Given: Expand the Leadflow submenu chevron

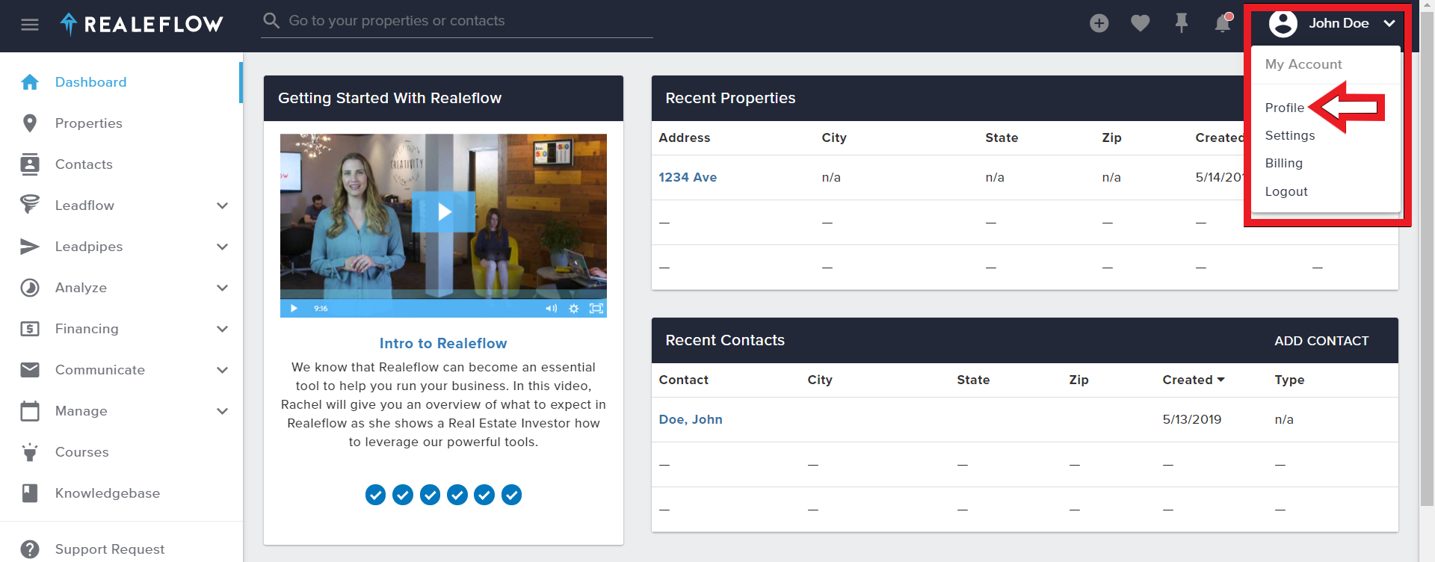Looking at the screenshot, I should pyautogui.click(x=222, y=206).
